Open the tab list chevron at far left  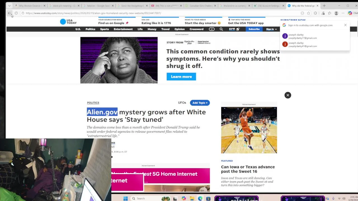coord(9,6)
